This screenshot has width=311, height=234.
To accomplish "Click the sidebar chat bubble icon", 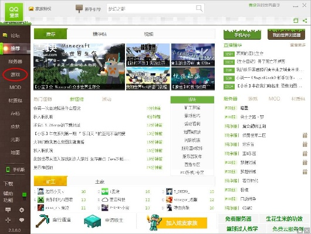I will (22, 220).
